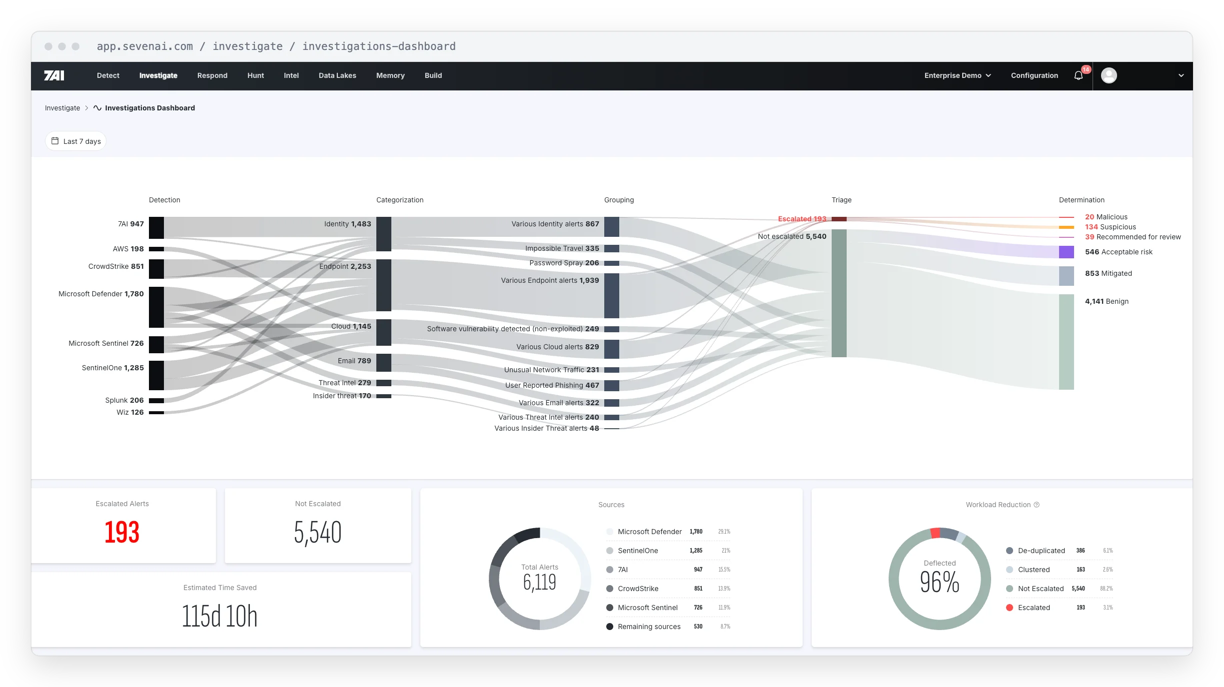Go to the Detect tab
This screenshot has height=687, width=1224.
pos(108,75)
